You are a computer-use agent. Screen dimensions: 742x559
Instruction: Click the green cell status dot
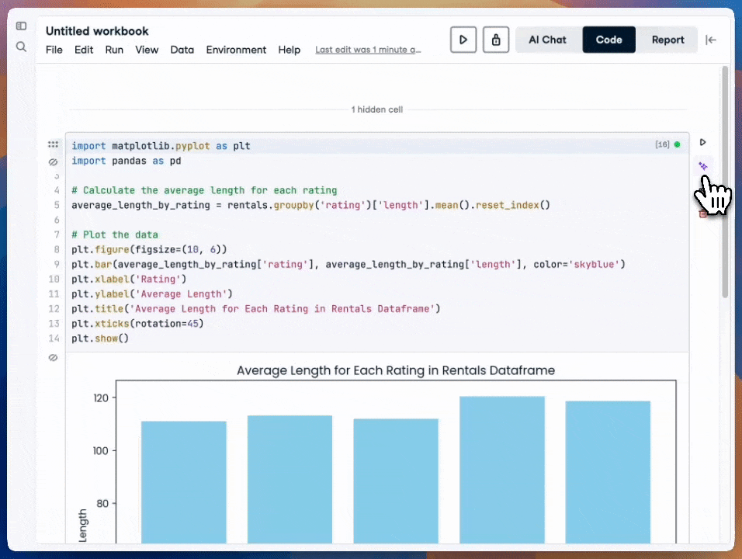677,144
